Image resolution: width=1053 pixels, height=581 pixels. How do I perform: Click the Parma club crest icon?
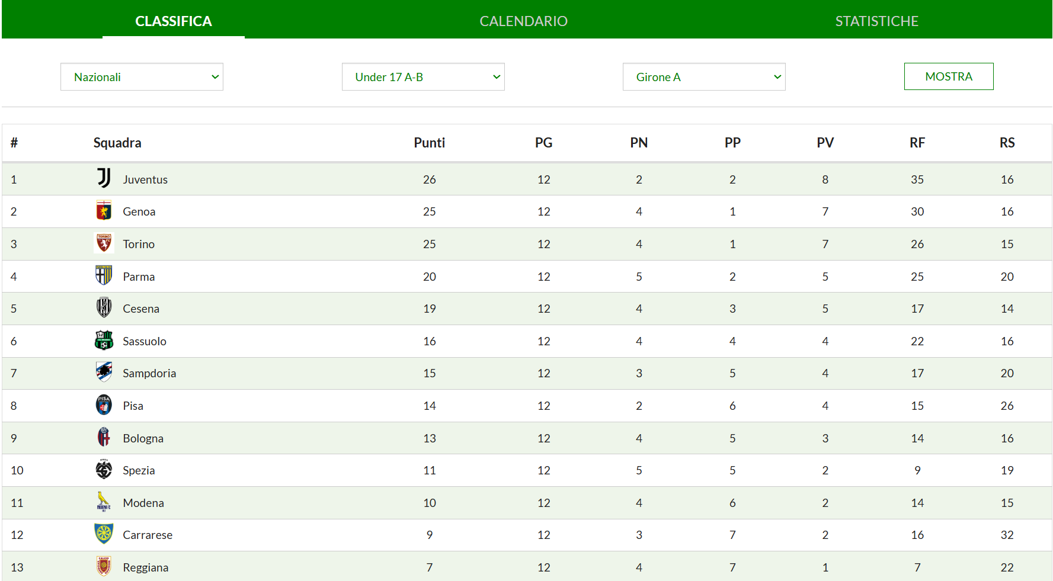(104, 276)
